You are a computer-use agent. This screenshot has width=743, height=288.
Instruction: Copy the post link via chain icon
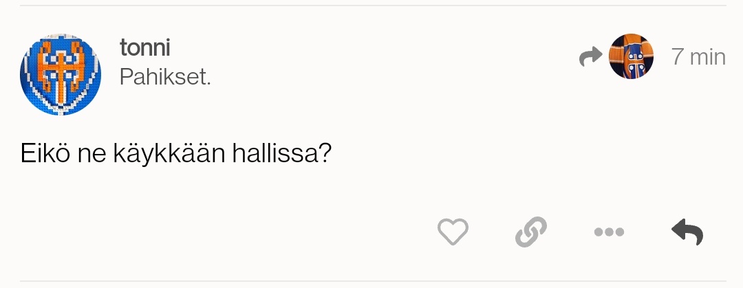[x=530, y=232]
